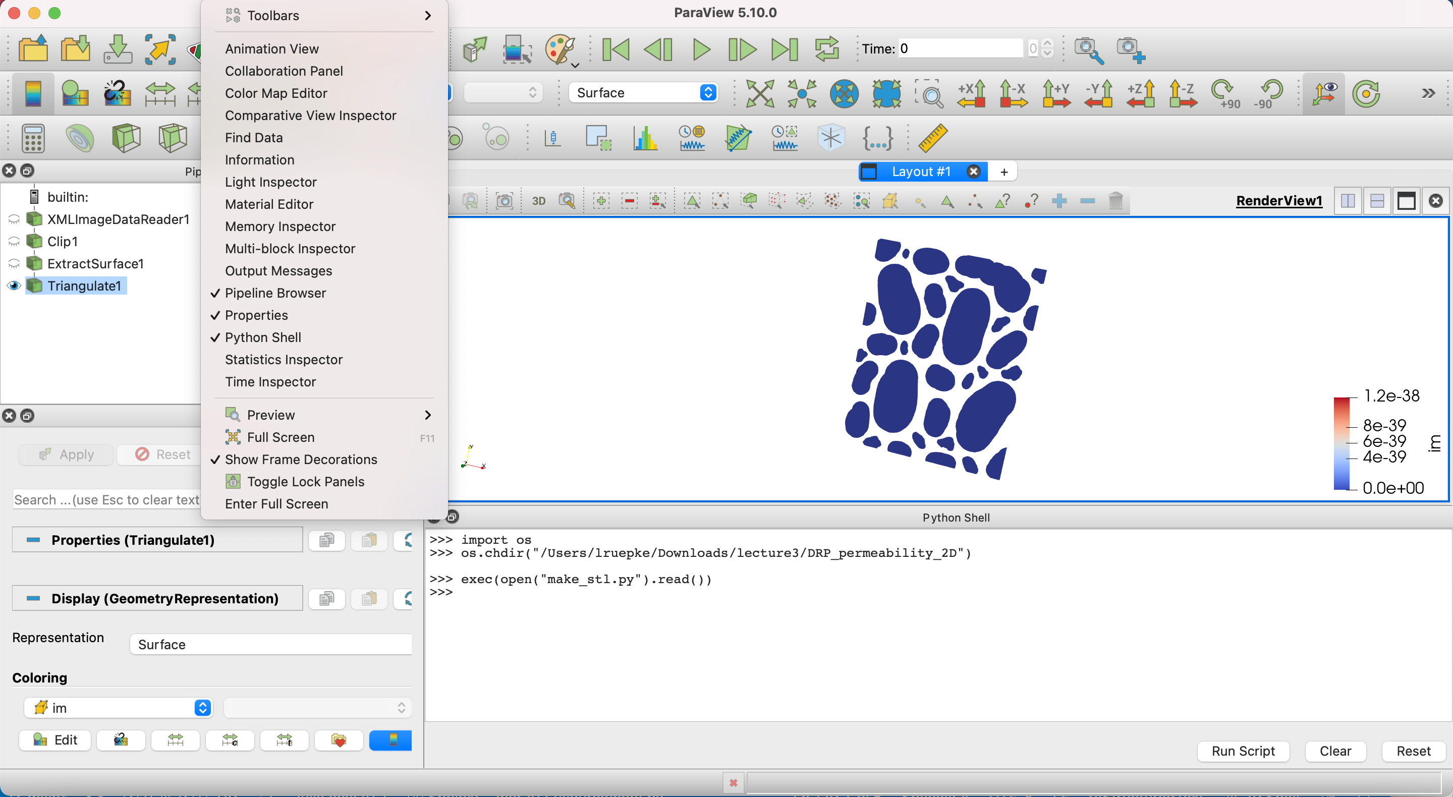1453x797 pixels.
Task: Open the 'im' coloring array dropdown
Action: [118, 707]
